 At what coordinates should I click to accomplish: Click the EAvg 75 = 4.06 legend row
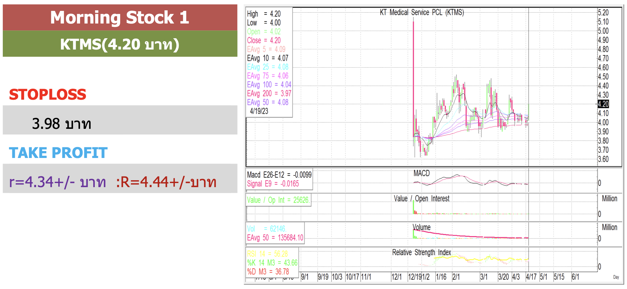tap(267, 76)
